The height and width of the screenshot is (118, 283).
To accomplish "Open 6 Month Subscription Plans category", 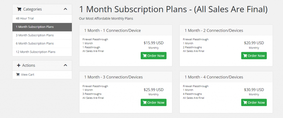I will point(35,44).
